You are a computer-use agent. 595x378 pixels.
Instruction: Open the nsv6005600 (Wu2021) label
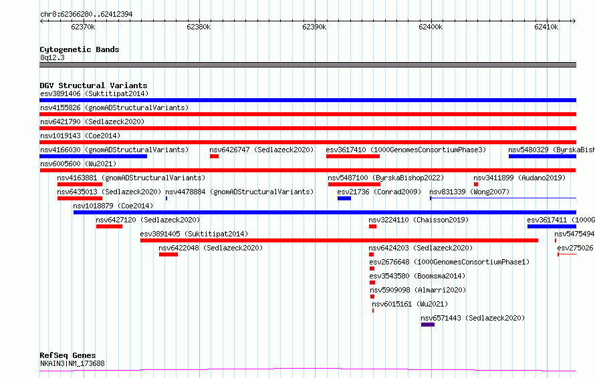pos(78,164)
